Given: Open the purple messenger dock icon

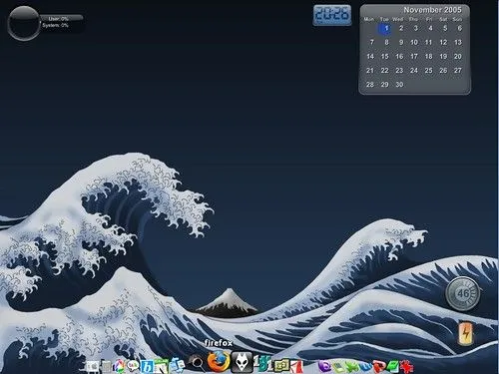Looking at the screenshot, I should pos(324,367).
